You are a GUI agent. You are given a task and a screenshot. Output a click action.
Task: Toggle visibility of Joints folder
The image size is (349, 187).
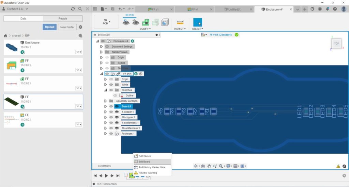coord(111,85)
